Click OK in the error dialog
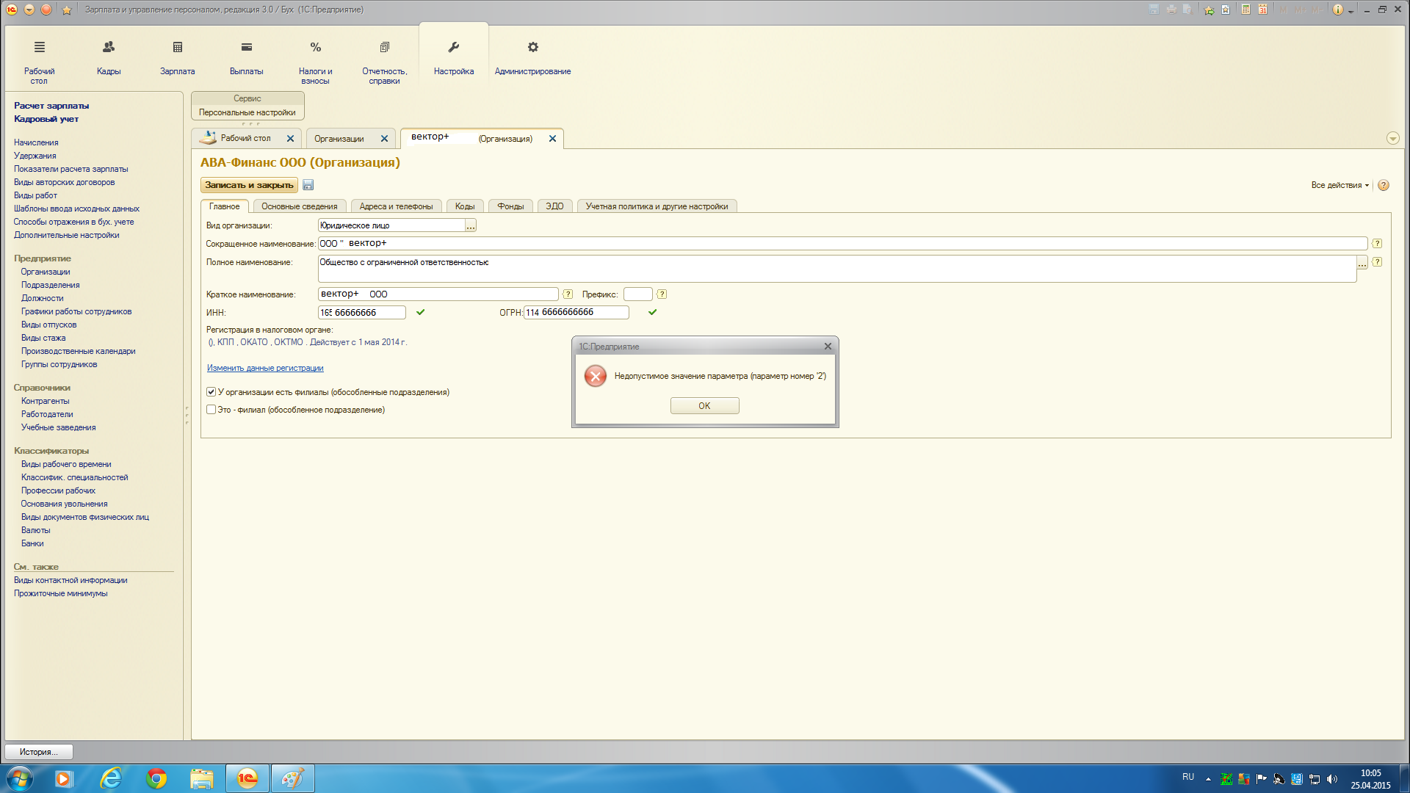 (x=704, y=406)
